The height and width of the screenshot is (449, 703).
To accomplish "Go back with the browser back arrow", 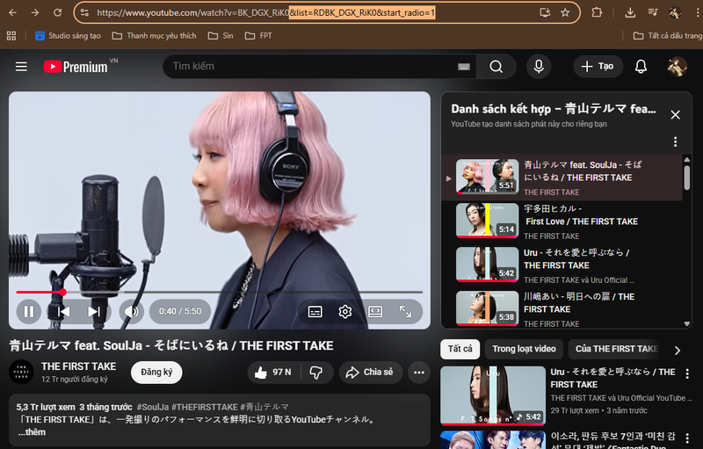I will [12, 12].
